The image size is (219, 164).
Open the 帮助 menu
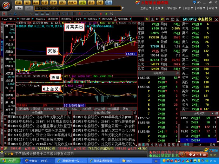(x=213, y=8)
